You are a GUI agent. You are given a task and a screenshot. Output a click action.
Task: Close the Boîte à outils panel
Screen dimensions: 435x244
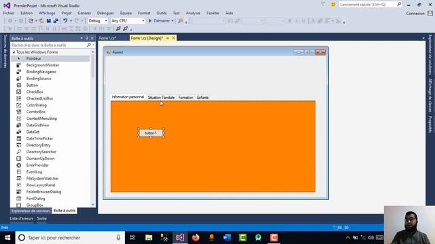(x=92, y=38)
